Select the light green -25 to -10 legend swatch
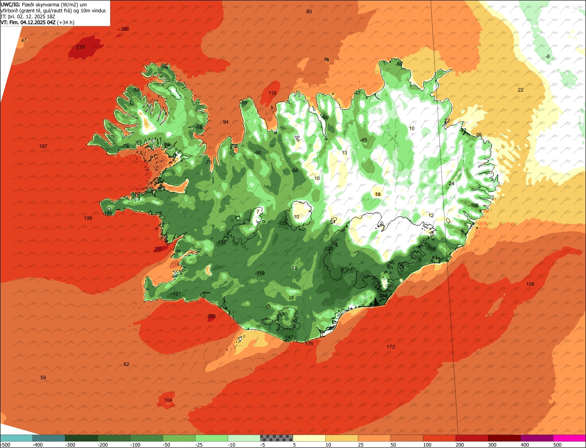Image resolution: width=586 pixels, height=448 pixels. pos(212,438)
